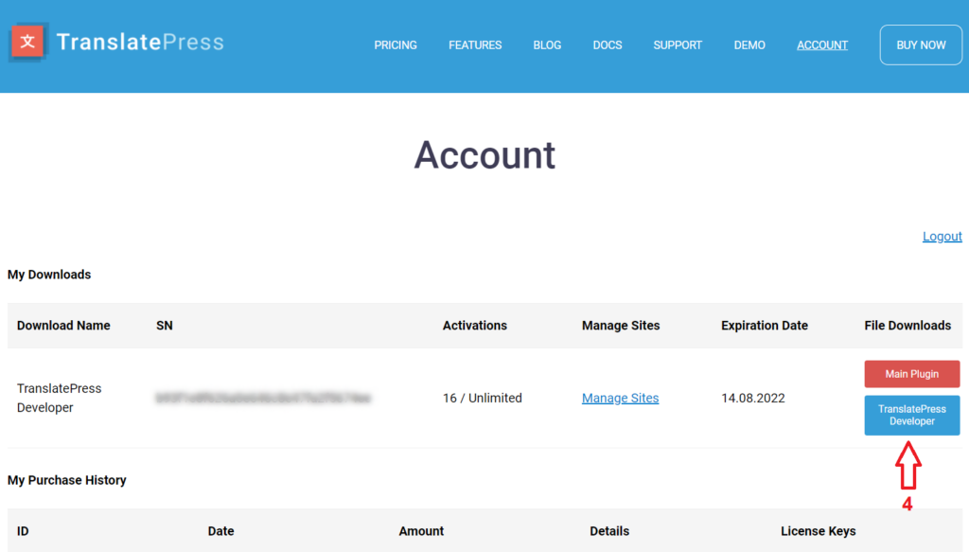The image size is (969, 552).
Task: Click the Activations column header
Action: 475,326
